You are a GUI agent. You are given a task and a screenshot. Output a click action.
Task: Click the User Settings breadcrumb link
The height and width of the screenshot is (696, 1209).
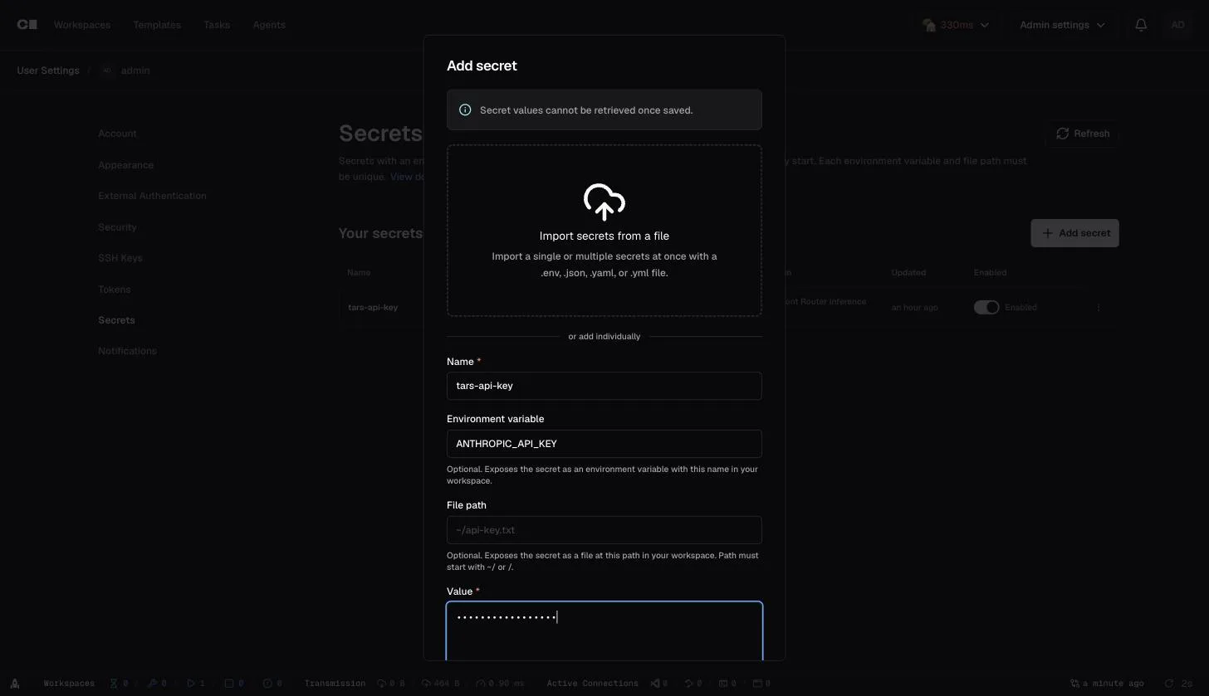tap(48, 71)
